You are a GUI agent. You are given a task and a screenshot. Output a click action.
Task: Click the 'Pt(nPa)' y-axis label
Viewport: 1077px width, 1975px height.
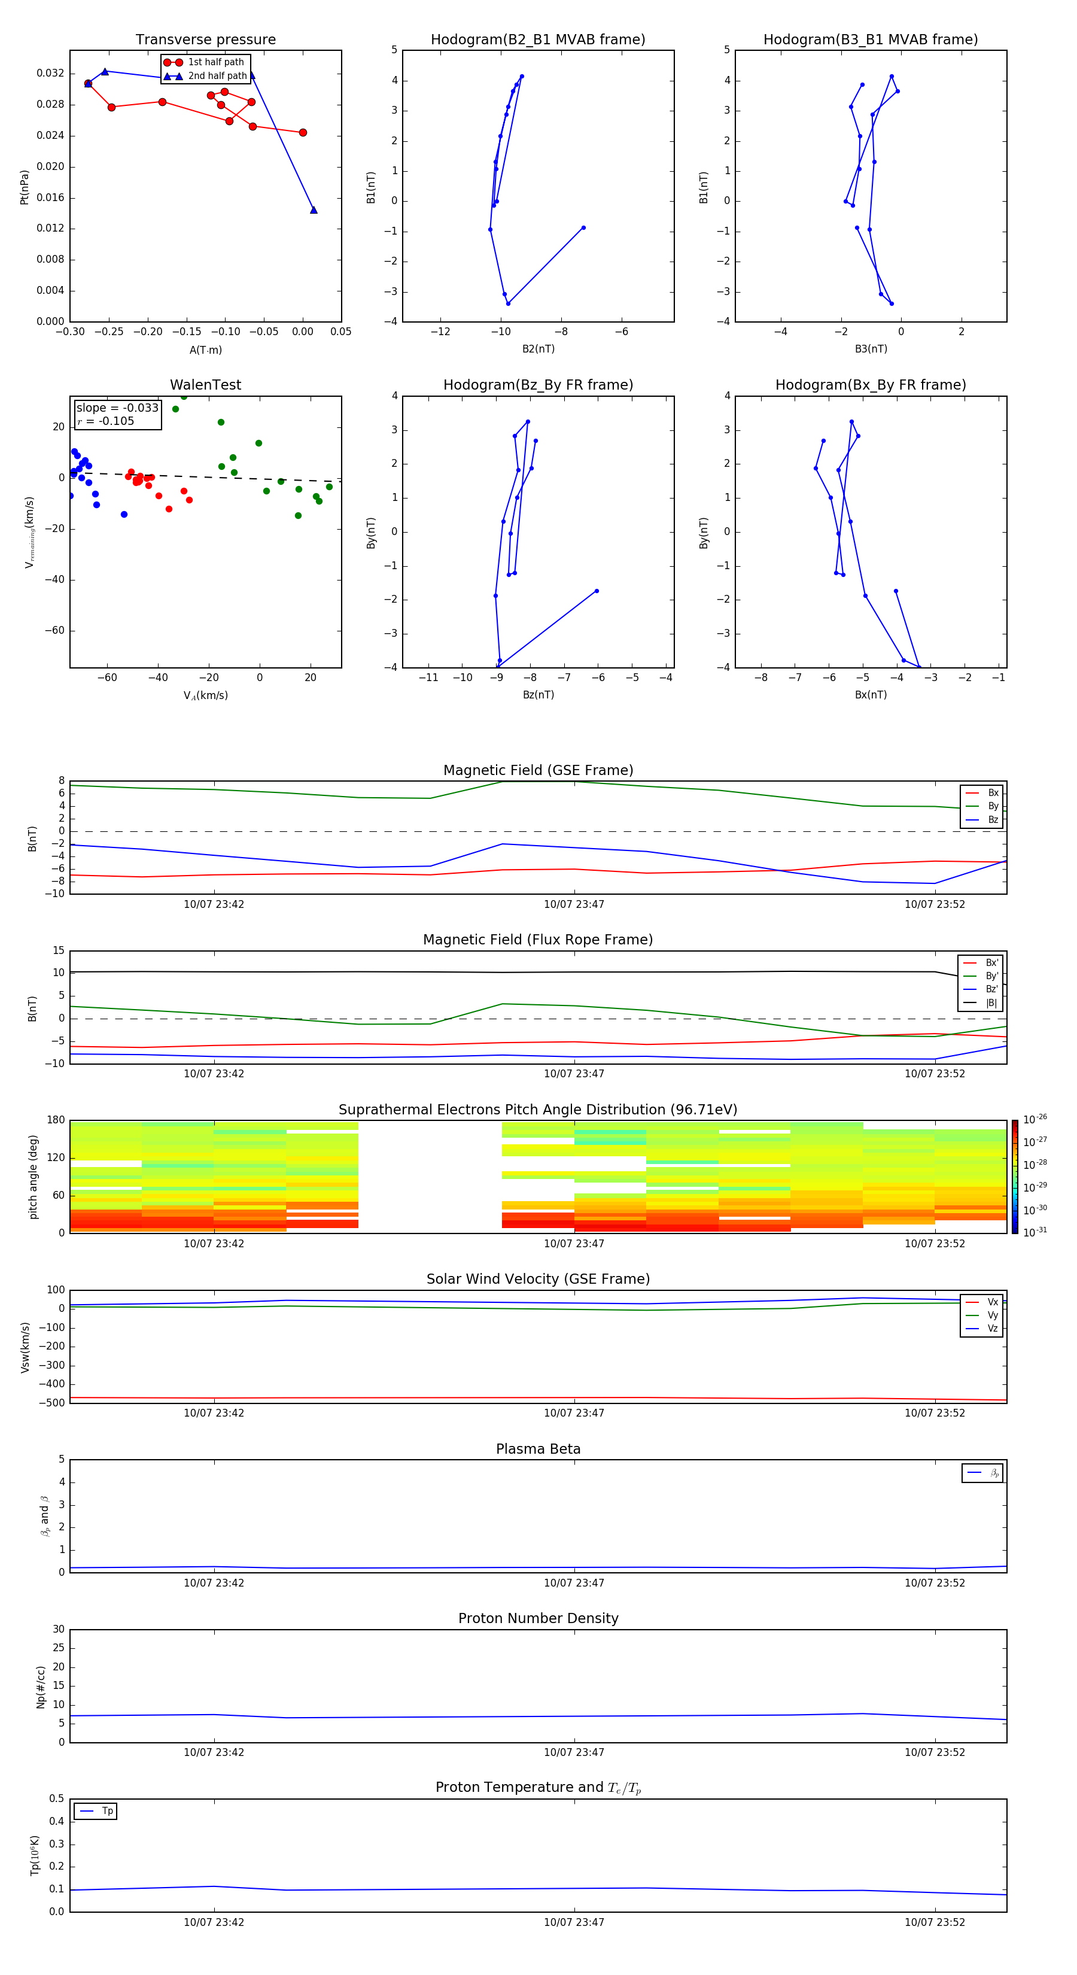[x=25, y=186]
